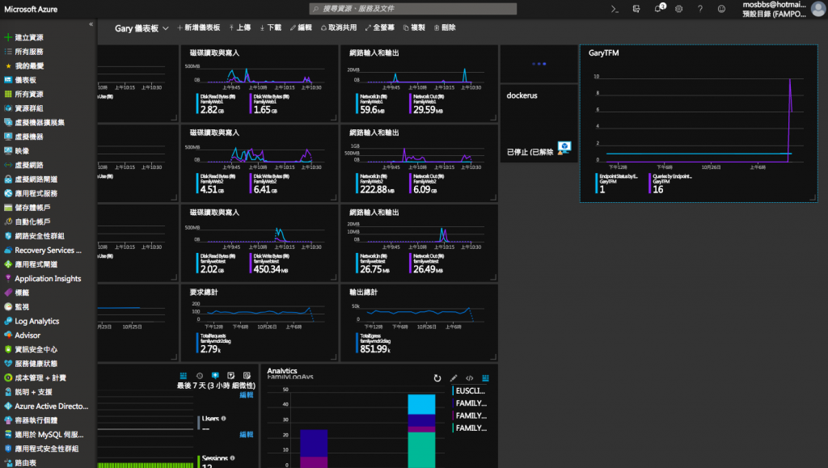Click the Application Insights bulb icon
Screen dimensions: 828x468
[8, 279]
